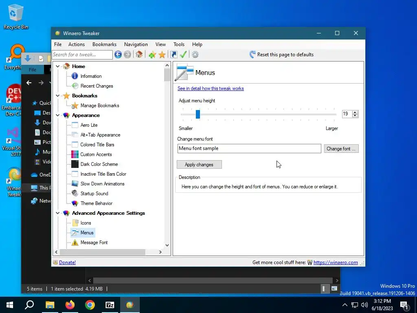Open settings with the gear toolbar icon

[195, 55]
